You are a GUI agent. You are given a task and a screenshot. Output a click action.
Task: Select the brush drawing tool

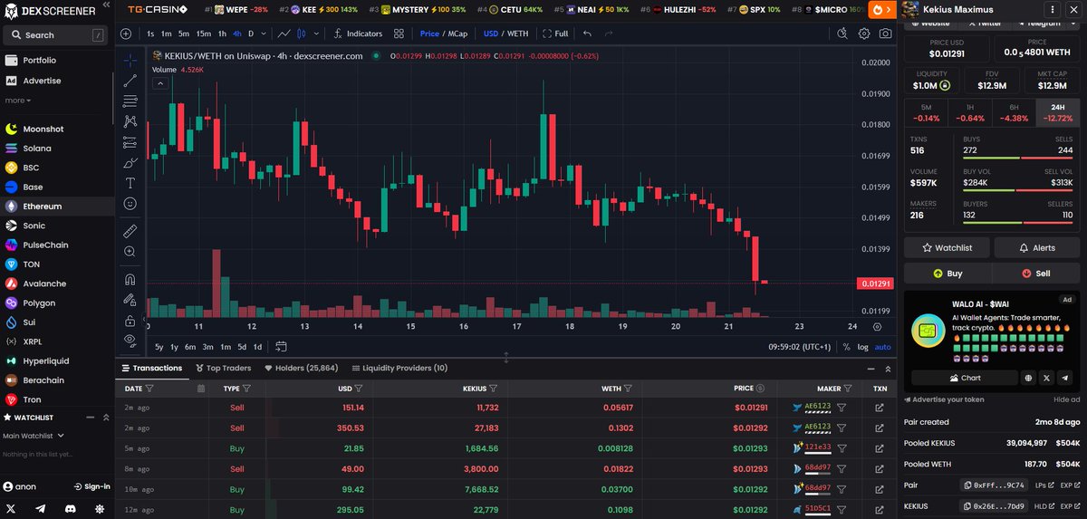click(130, 162)
